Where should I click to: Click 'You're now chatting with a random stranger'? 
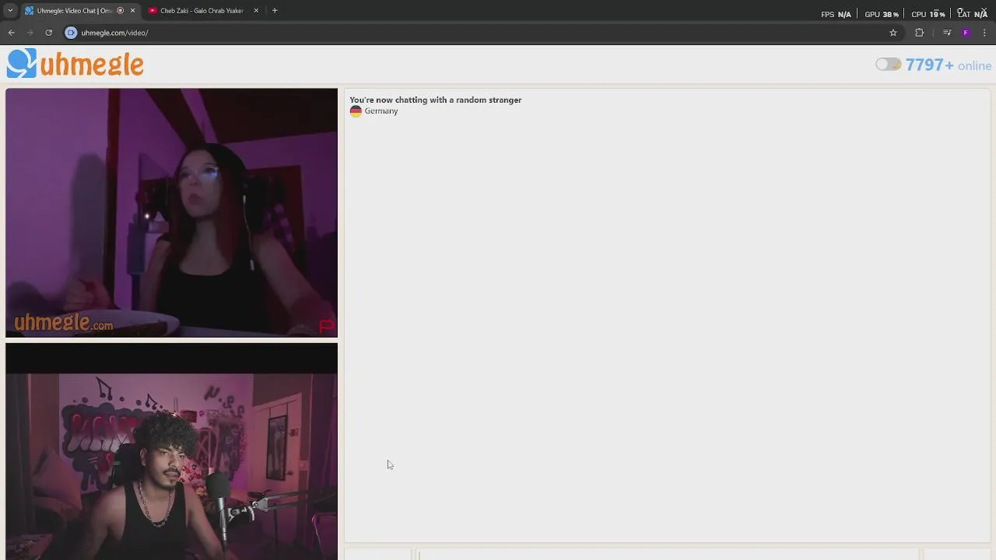[x=436, y=100]
